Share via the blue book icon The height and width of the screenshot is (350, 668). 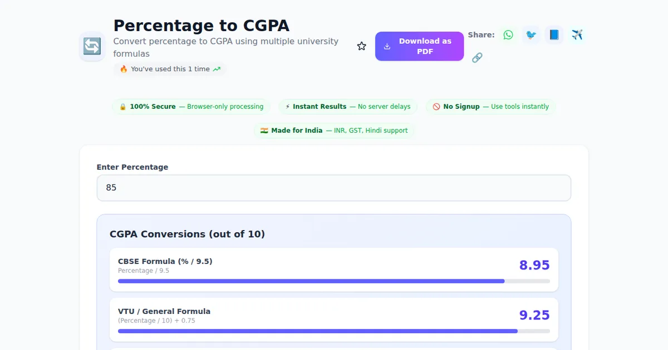point(553,34)
